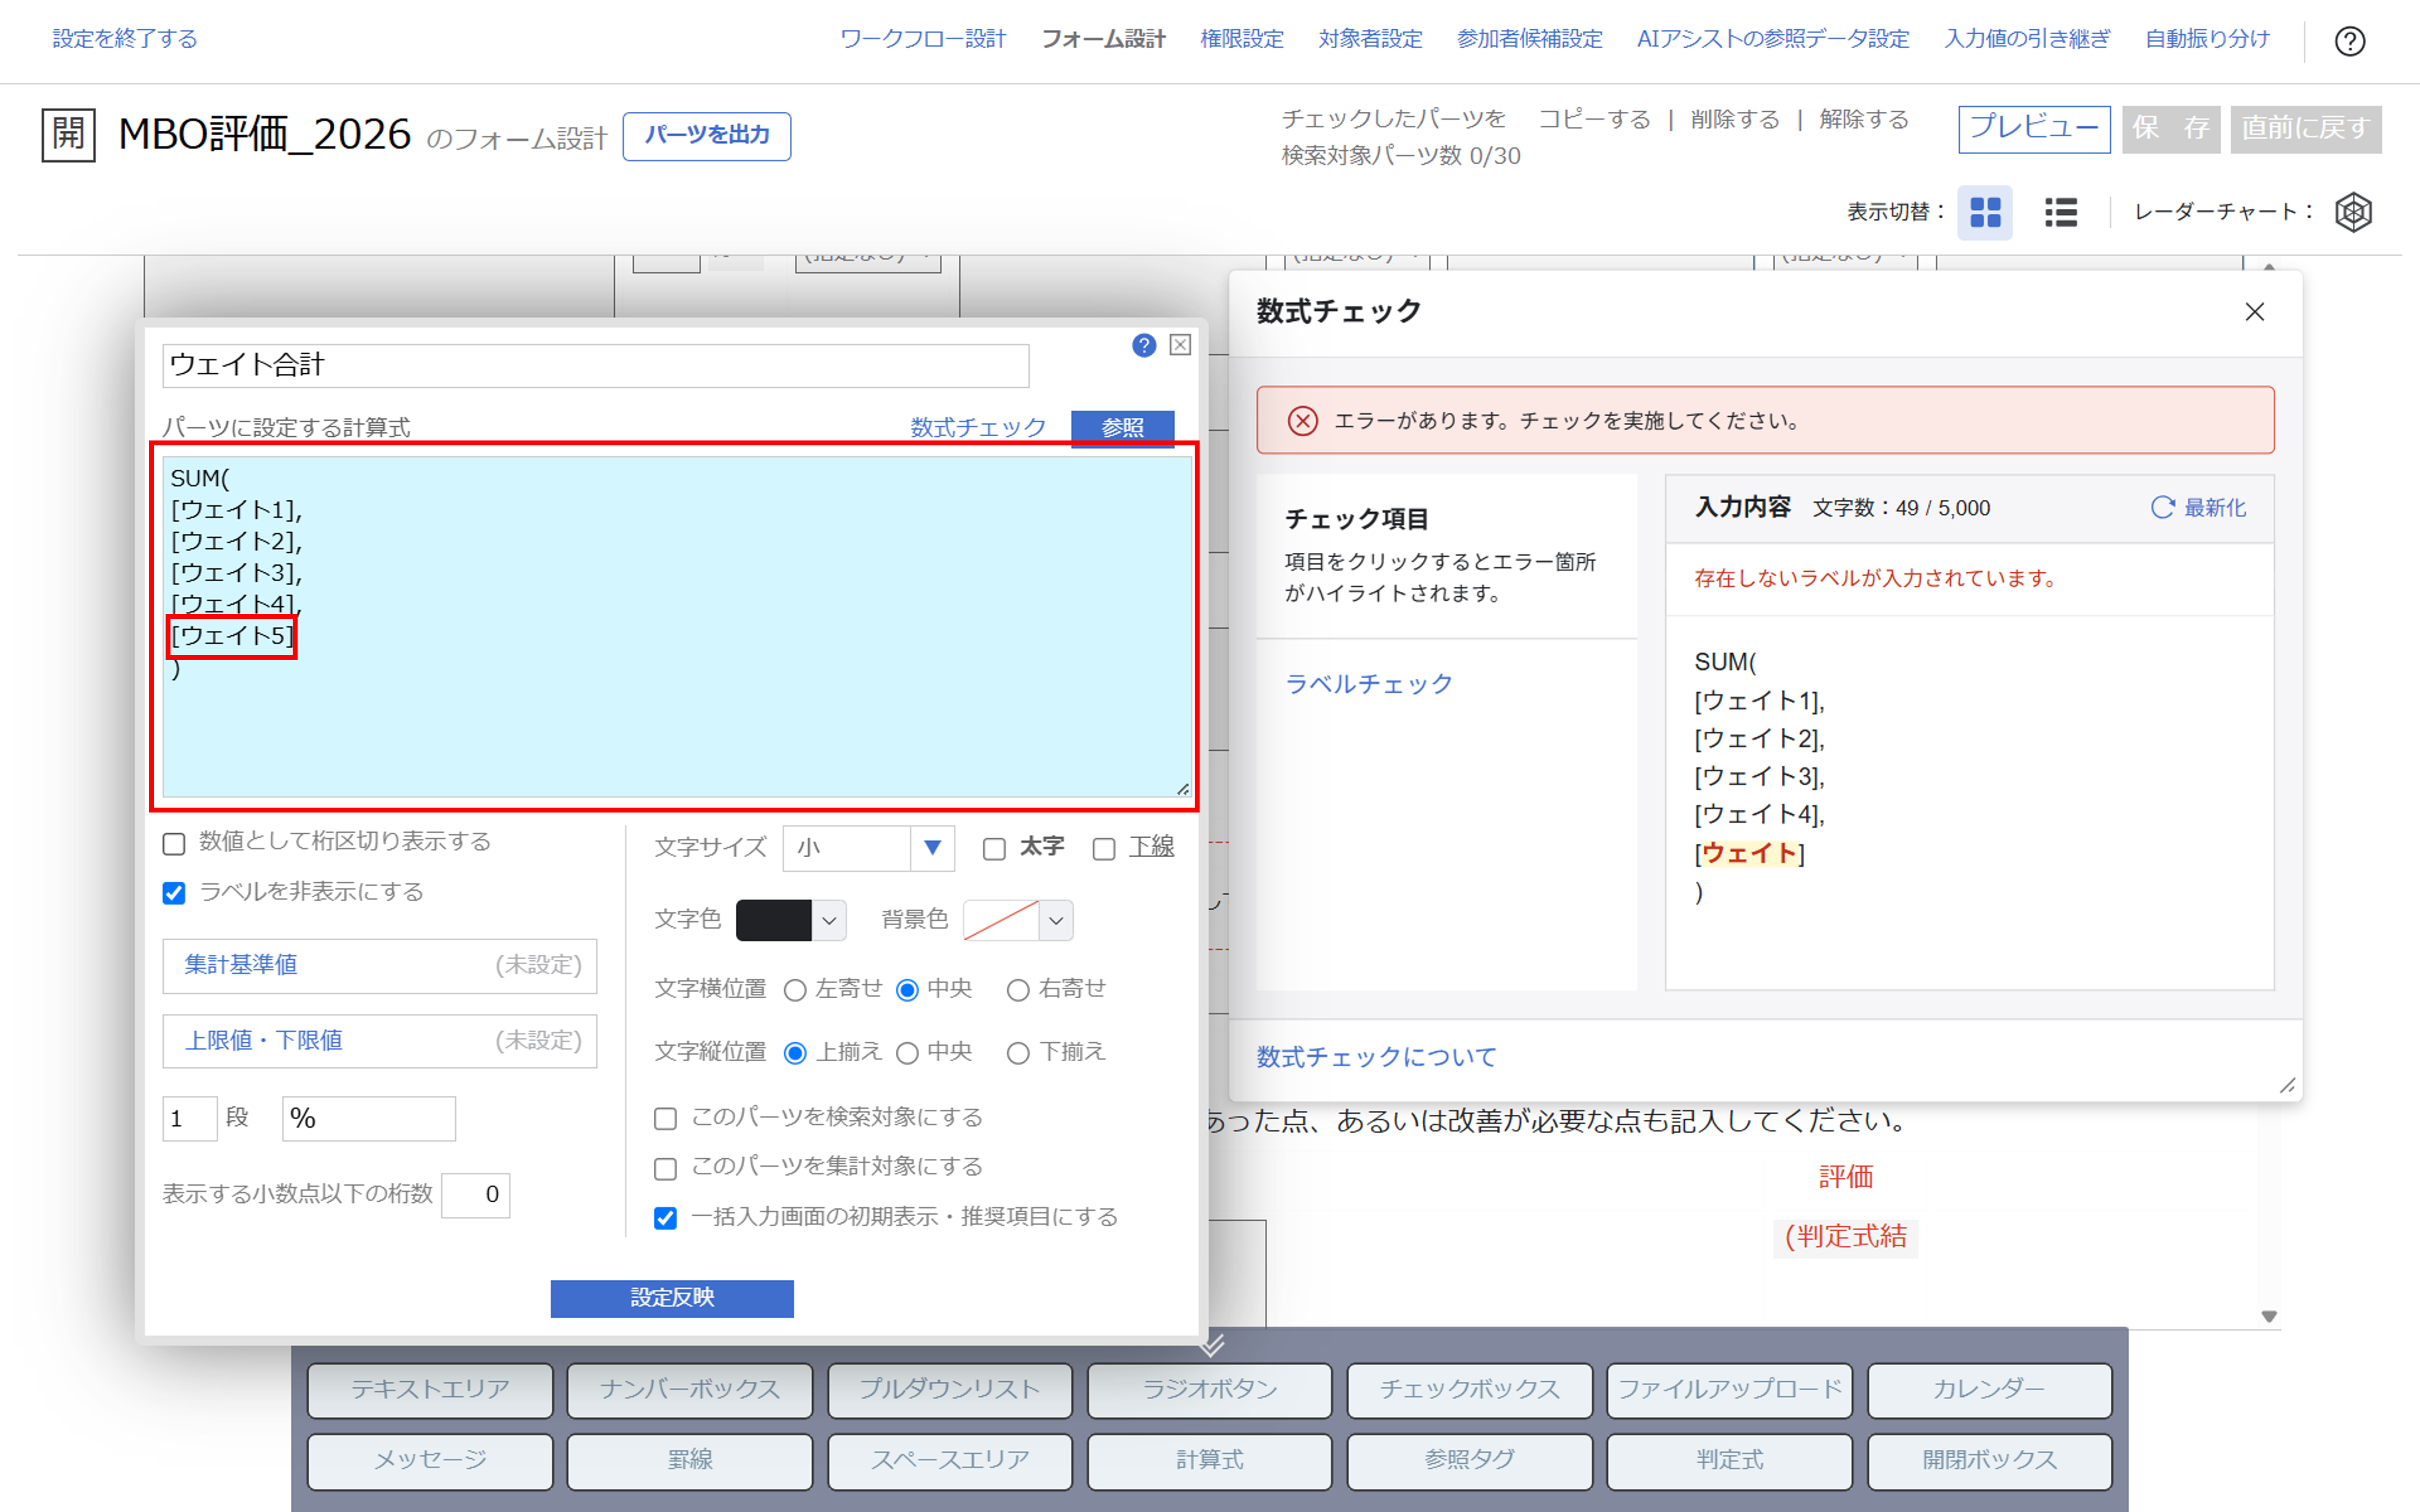Click into the formula text area
This screenshot has width=2420, height=1512.
click(x=678, y=627)
